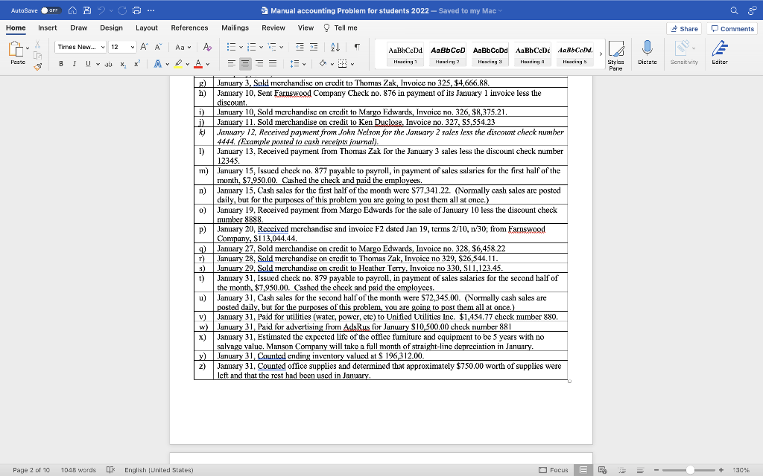Apply the Heading 1 style
This screenshot has height=476, width=763.
405,54
